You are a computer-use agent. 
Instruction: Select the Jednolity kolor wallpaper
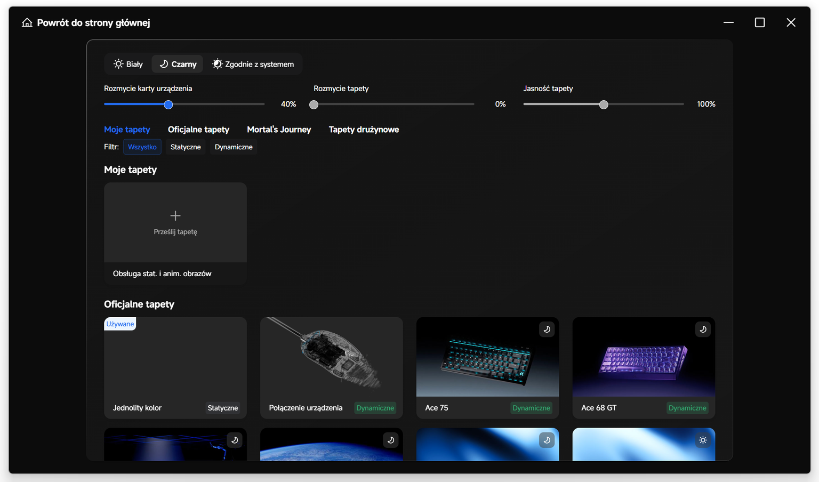point(175,368)
